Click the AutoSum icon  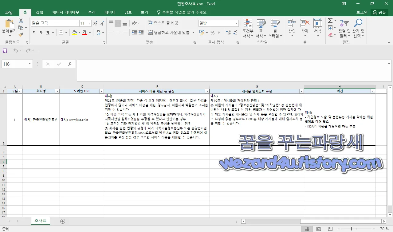pos(331,21)
